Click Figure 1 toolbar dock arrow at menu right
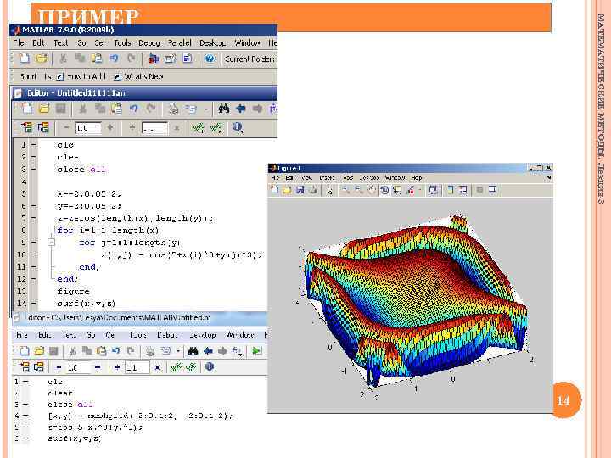 point(549,178)
